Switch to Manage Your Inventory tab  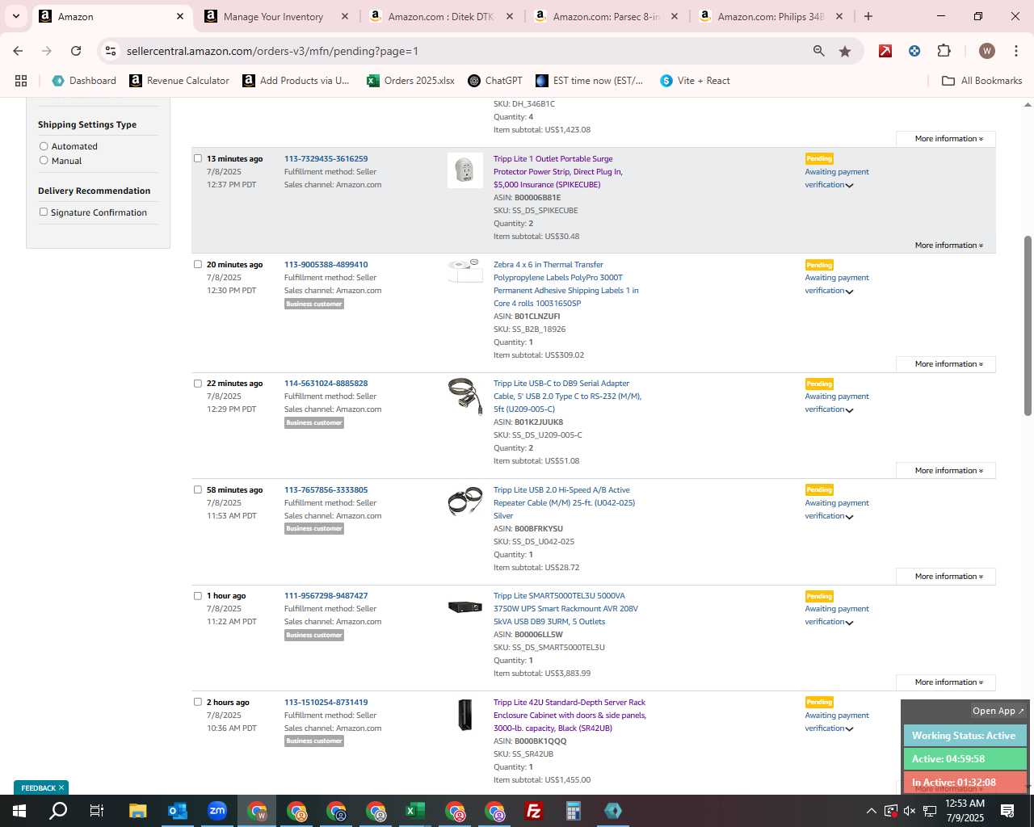tap(274, 16)
